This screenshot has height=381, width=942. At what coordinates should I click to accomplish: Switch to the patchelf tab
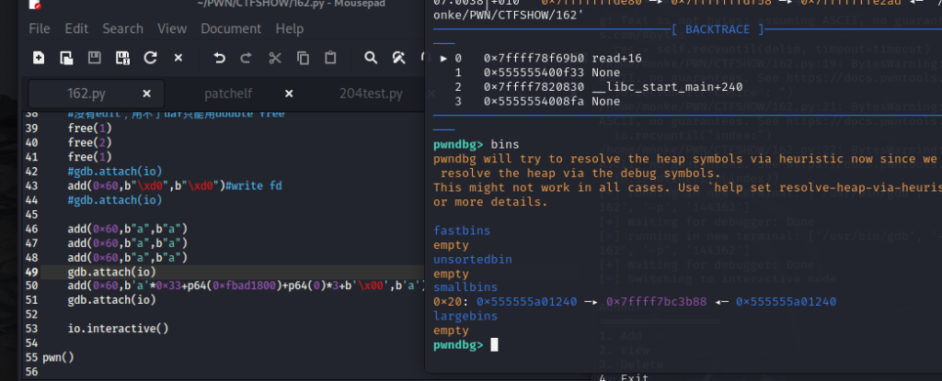pyautogui.click(x=229, y=94)
